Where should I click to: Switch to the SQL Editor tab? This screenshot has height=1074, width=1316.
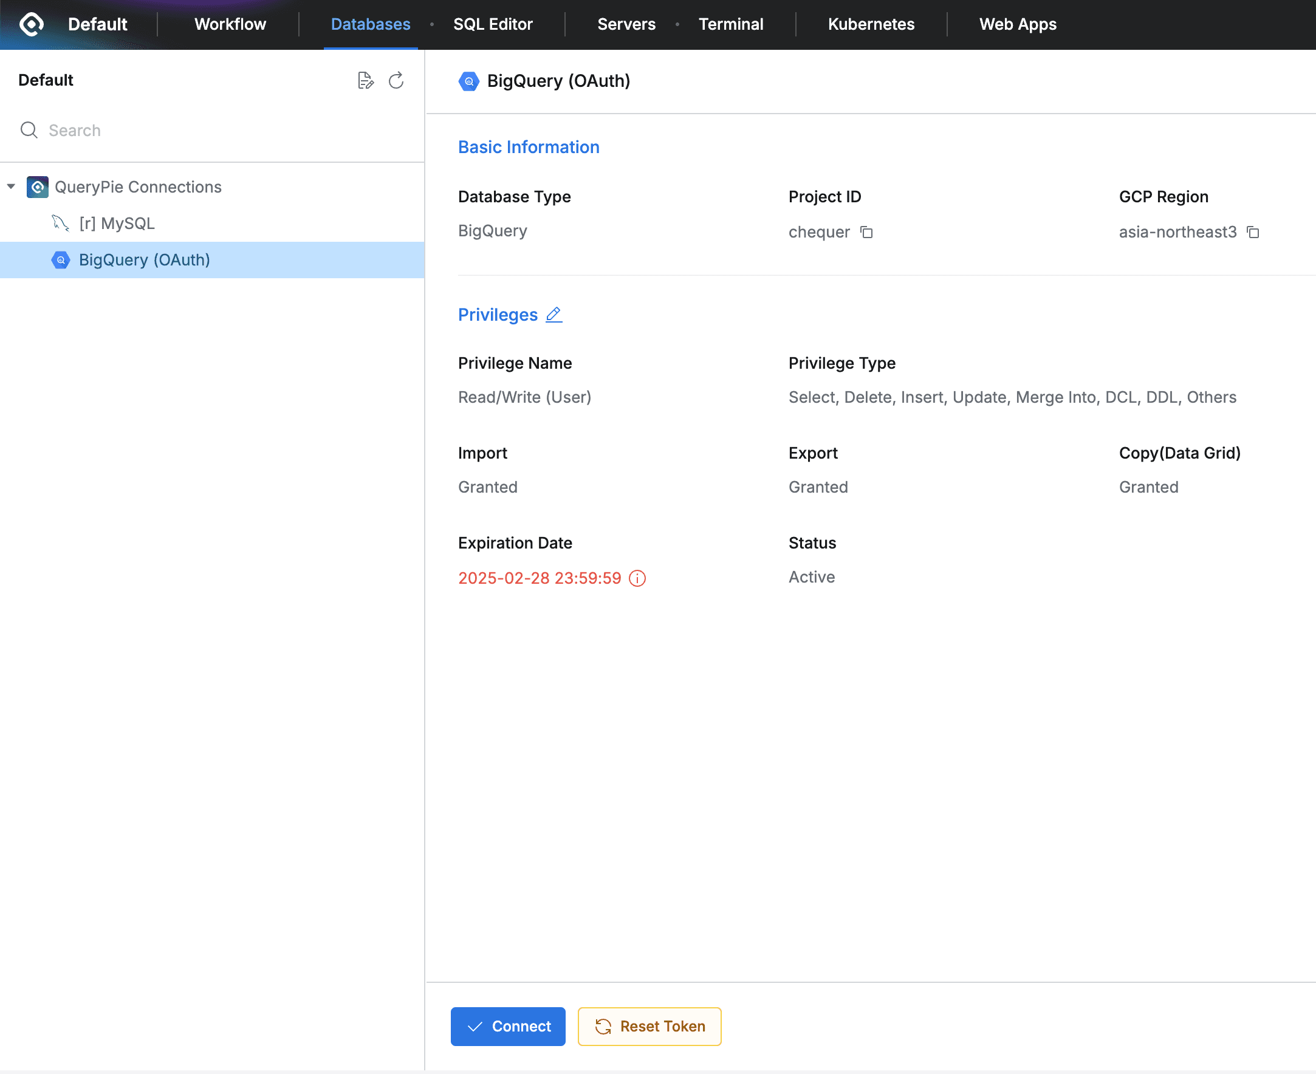click(x=493, y=24)
